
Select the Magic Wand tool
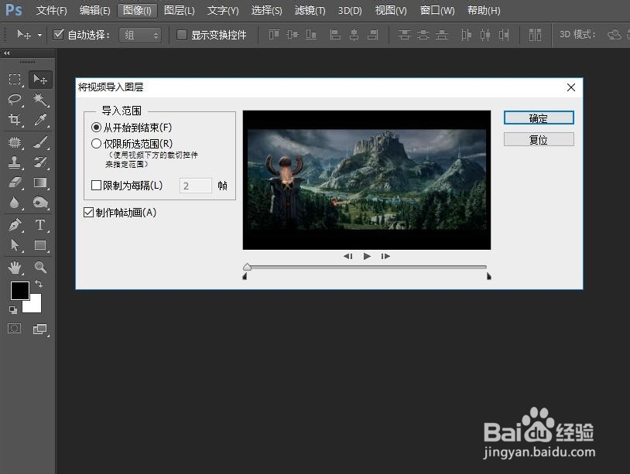pyautogui.click(x=40, y=100)
